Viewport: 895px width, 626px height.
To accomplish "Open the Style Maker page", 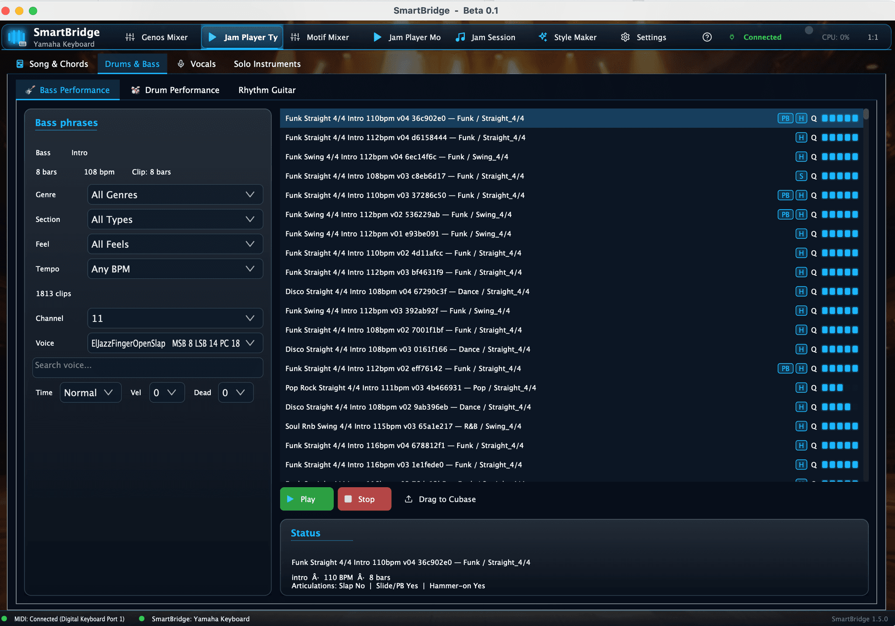I will click(x=567, y=37).
